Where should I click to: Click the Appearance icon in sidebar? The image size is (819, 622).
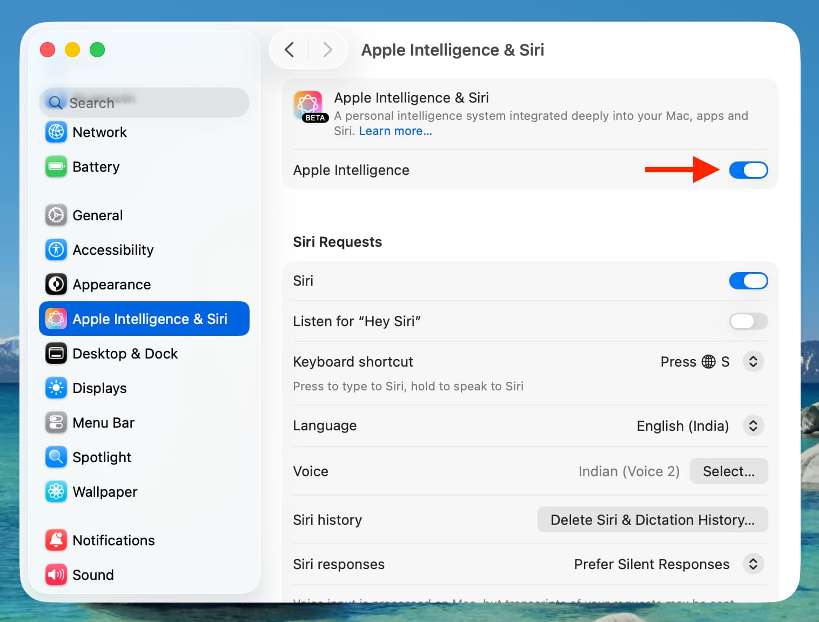pos(56,285)
